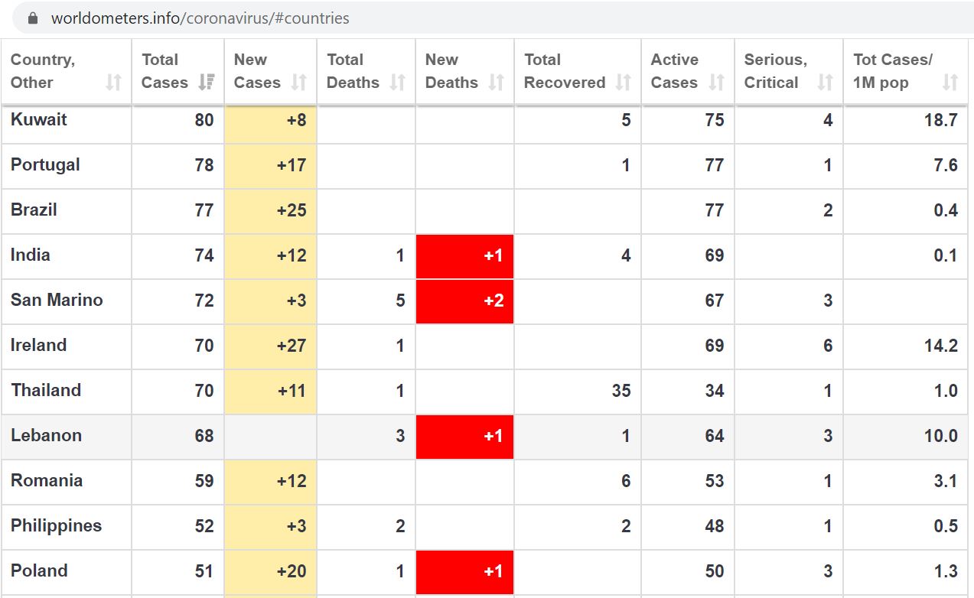Click Ireland's yellow +27 new cases cell
The height and width of the screenshot is (598, 974).
click(270, 346)
